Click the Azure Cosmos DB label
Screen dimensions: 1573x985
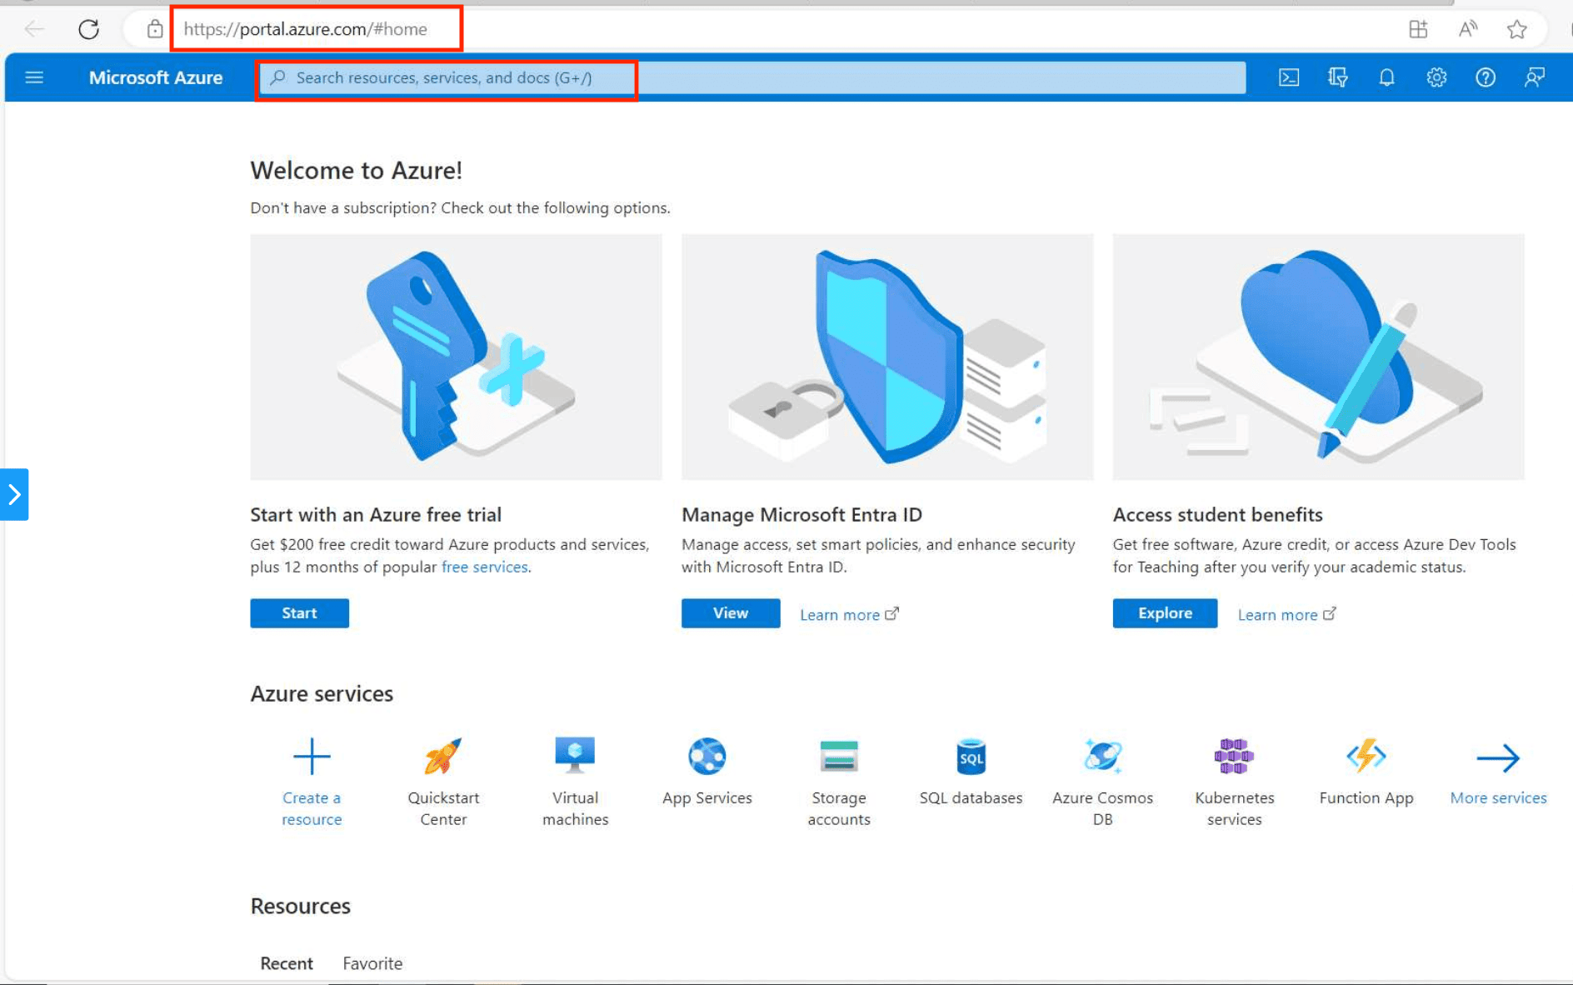(x=1103, y=808)
